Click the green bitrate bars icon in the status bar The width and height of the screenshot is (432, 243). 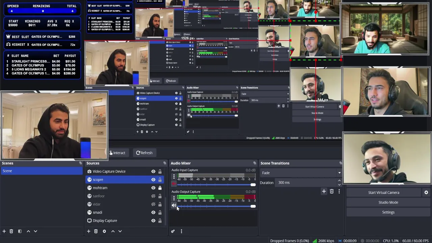(x=315, y=241)
